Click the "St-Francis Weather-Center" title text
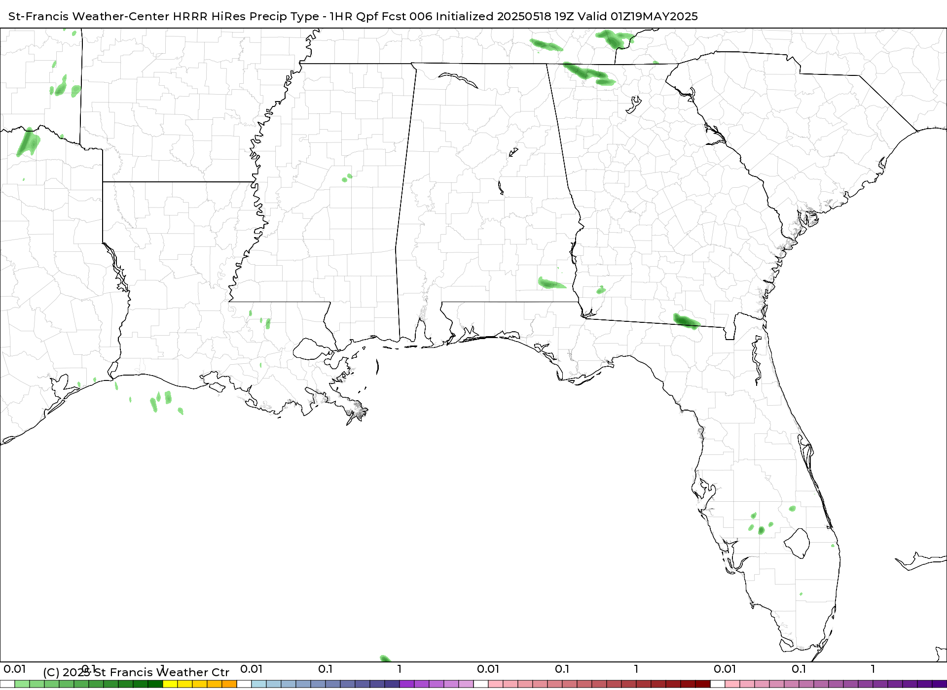The height and width of the screenshot is (690, 947). (89, 16)
